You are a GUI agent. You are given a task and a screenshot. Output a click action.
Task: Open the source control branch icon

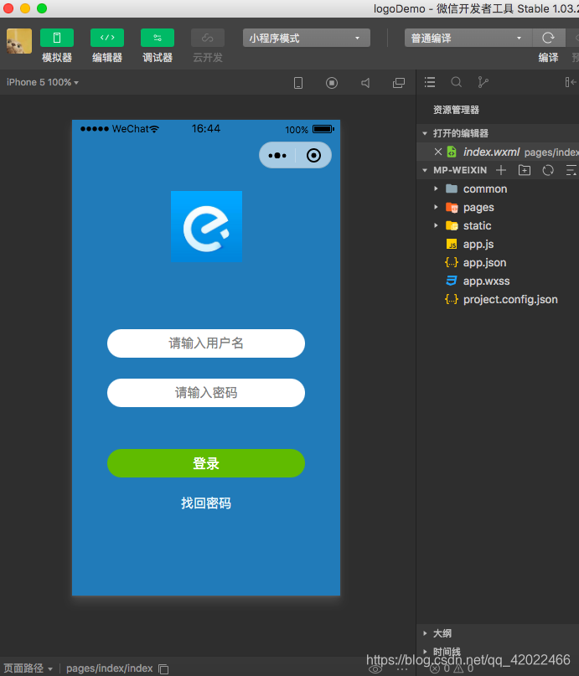point(483,82)
